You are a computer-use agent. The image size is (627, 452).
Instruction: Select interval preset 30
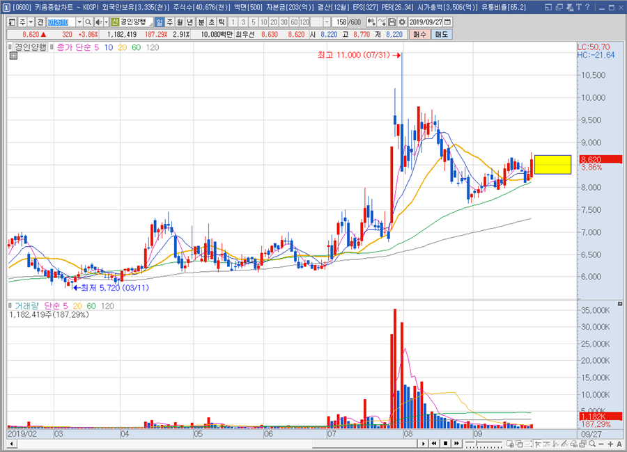284,22
